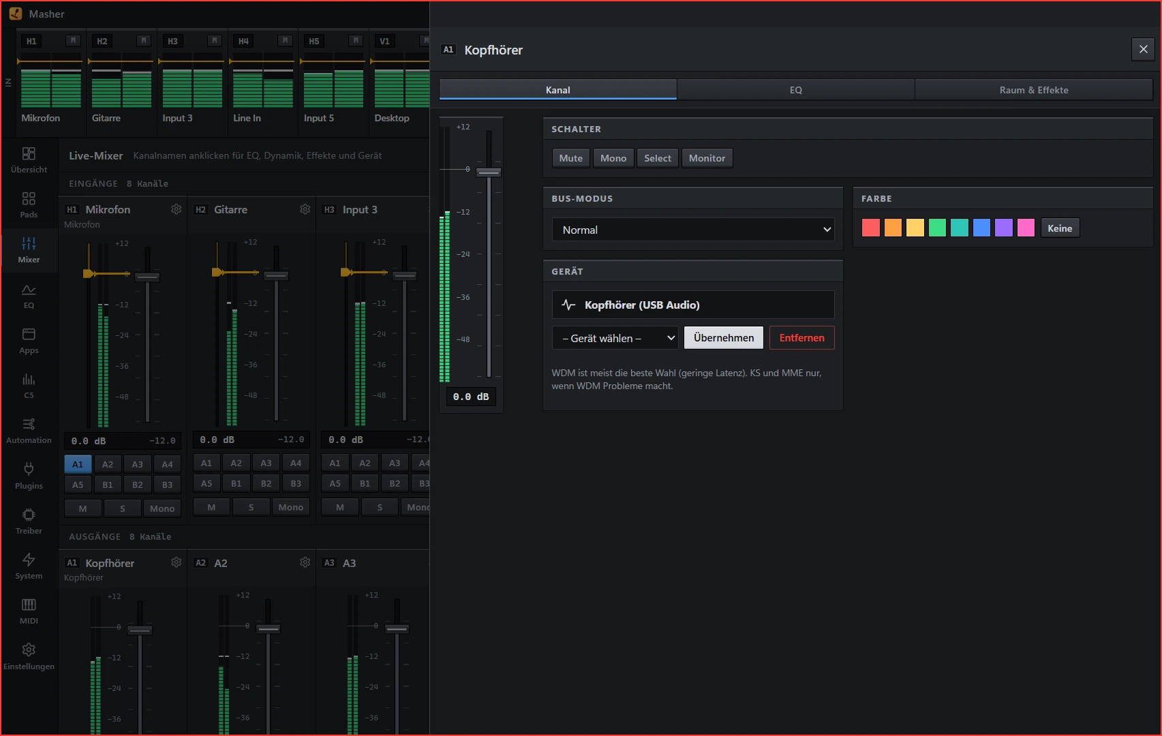Open Einstellungen in the sidebar
This screenshot has width=1162, height=736.
[x=29, y=657]
